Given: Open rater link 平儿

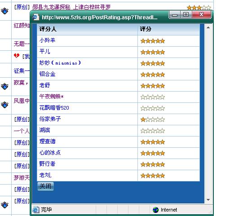Looking at the screenshot, I should pos(44,52).
